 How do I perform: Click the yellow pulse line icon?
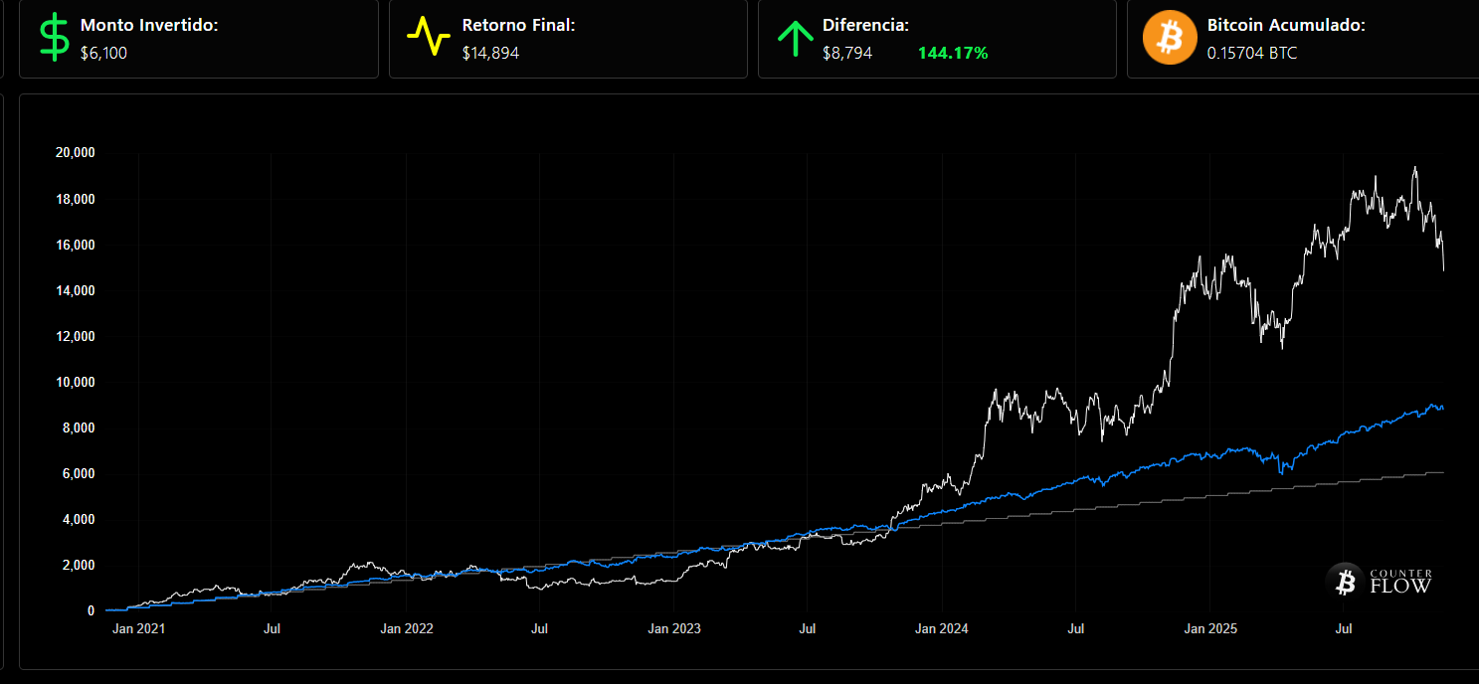pyautogui.click(x=429, y=38)
